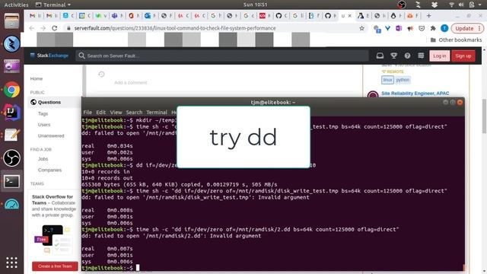Viewport: 487px width, 274px height.
Task: Launch Google Chrome from the dock
Action: 11,90
